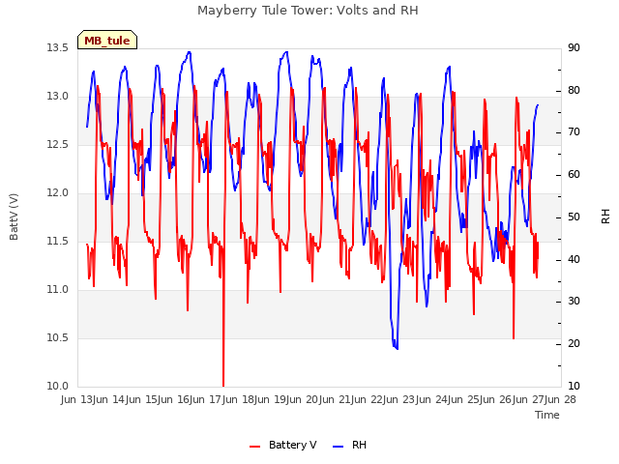Toggle the Battery V legend entry
This screenshot has height=464, width=619.
[282, 445]
